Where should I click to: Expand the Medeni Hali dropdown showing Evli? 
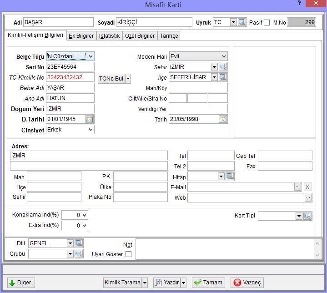coord(224,56)
